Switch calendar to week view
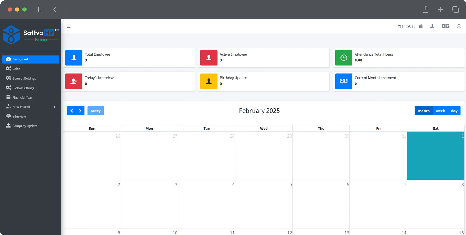The image size is (466, 235). (440, 111)
